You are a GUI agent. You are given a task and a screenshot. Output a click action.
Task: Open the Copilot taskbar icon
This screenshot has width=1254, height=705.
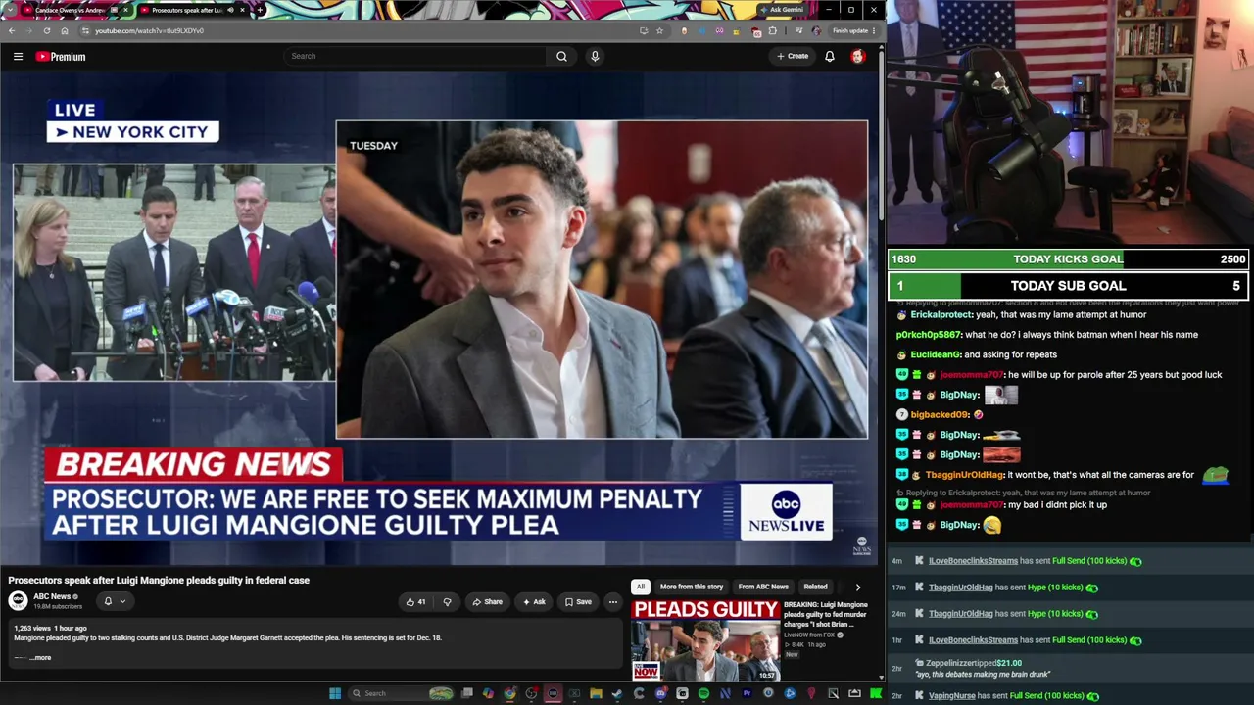tap(488, 693)
